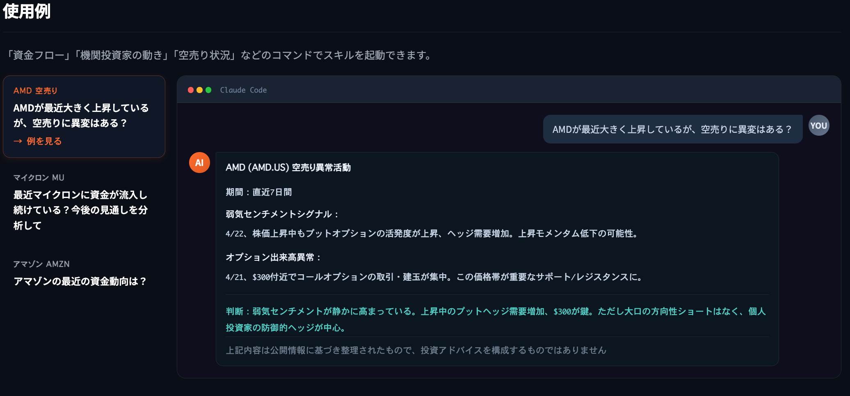Click the 弱気センチメントシグナル heading
Viewport: 850px width, 396px height.
283,214
